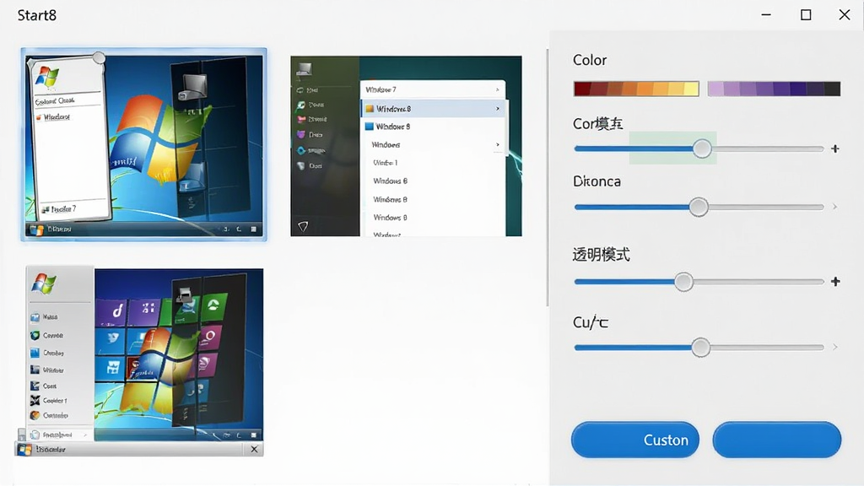Click the Custon button
Screen dimensions: 864x486
tap(635, 440)
